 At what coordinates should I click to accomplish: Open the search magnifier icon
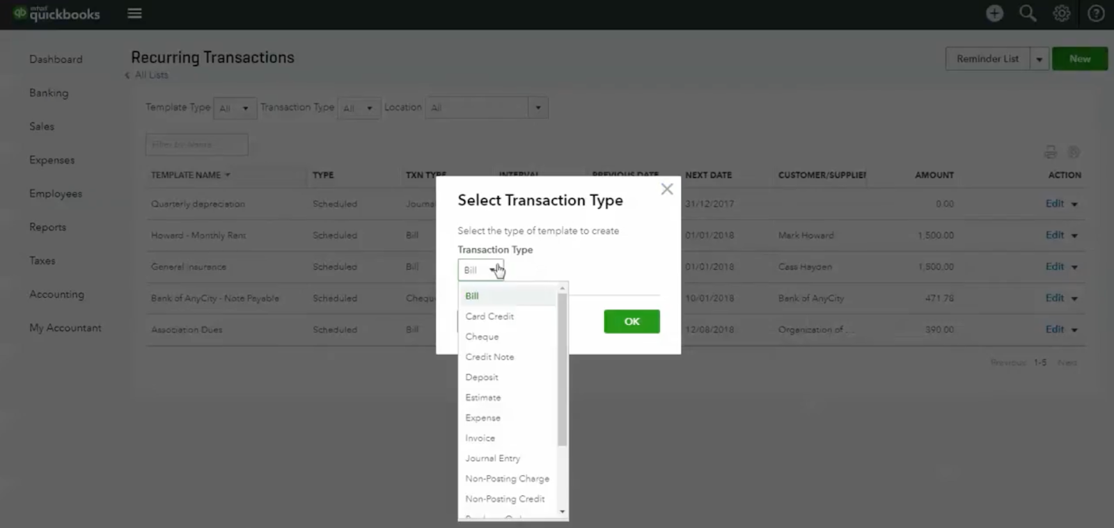(x=1028, y=13)
